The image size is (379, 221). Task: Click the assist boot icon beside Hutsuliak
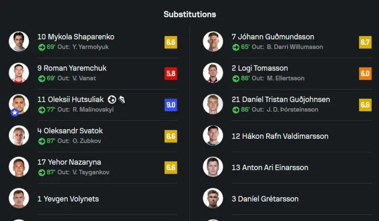point(121,100)
